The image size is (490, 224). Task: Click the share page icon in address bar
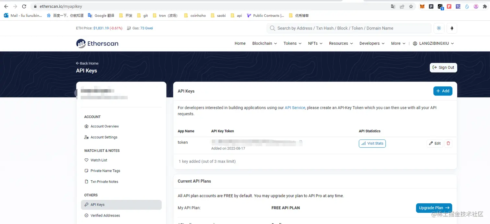tap(402, 6)
